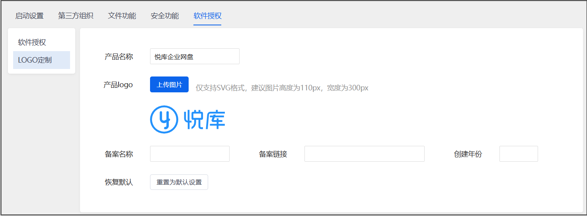Click the 悦库 logo preview image
The width and height of the screenshot is (587, 216).
pyautogui.click(x=187, y=119)
